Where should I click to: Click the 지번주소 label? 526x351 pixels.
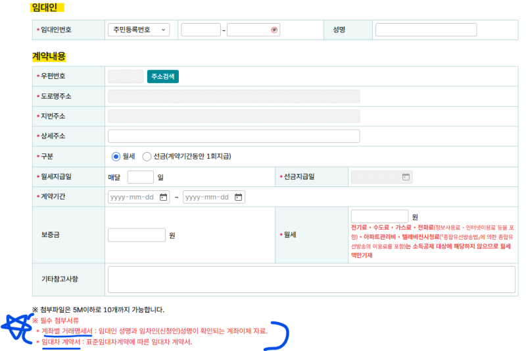[x=53, y=116]
